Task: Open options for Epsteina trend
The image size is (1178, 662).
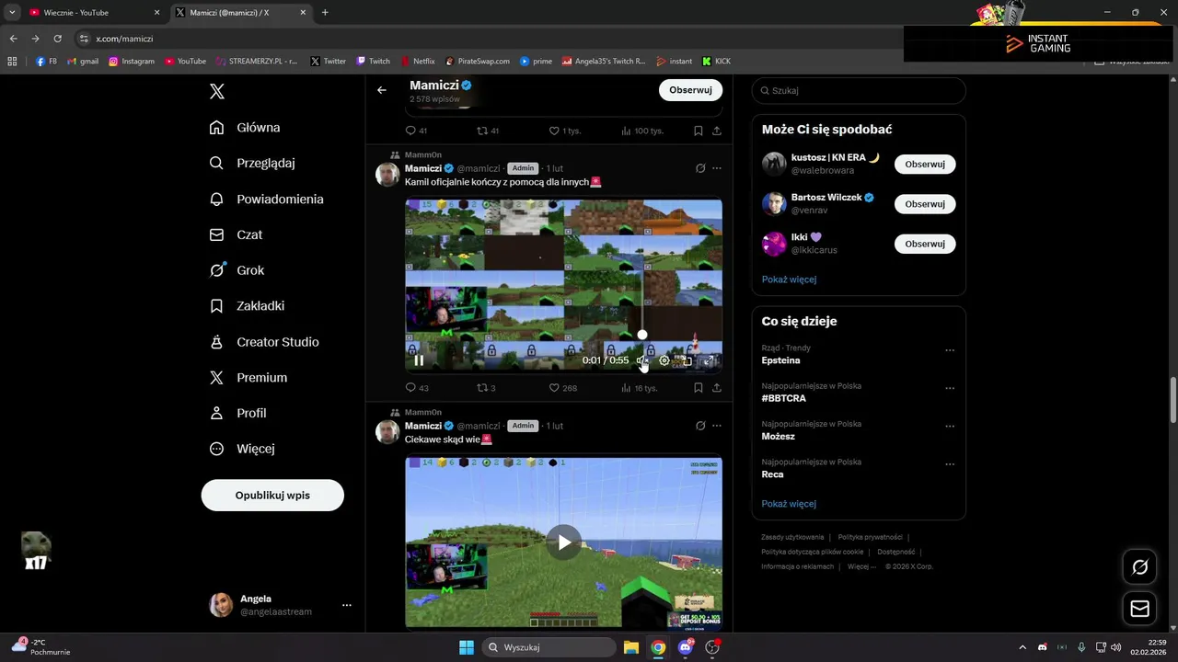Action: click(x=950, y=350)
